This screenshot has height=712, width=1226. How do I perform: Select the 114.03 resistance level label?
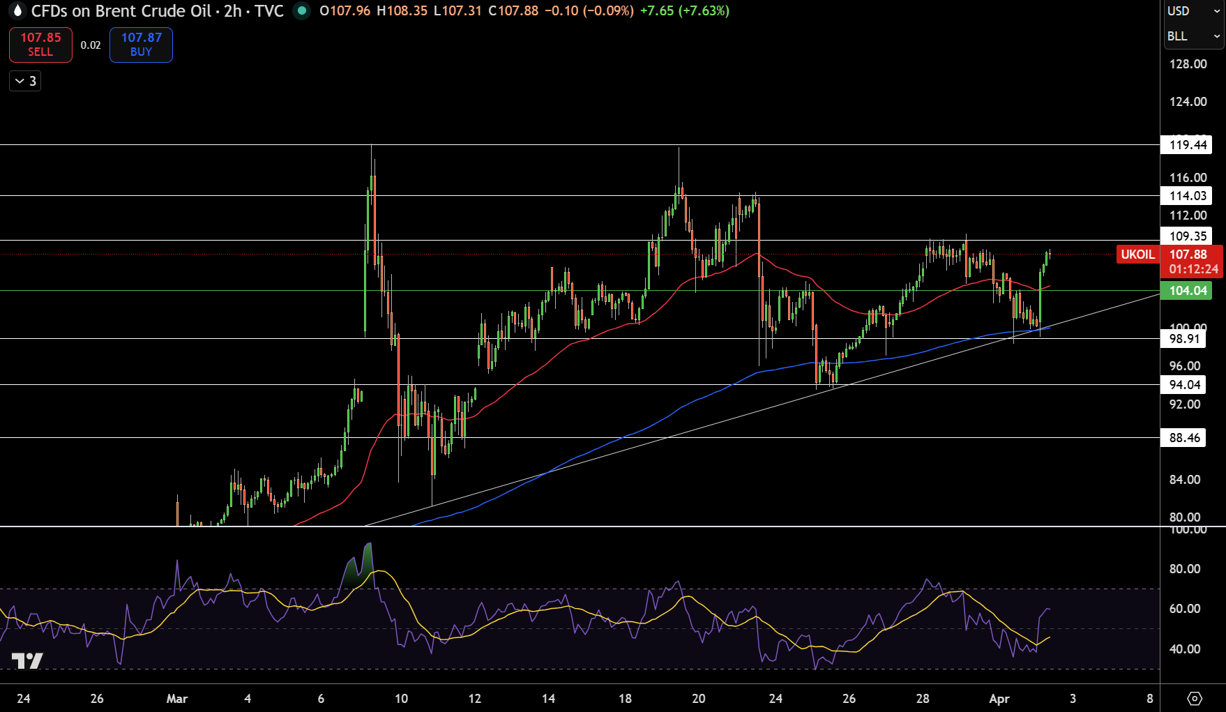pos(1187,196)
